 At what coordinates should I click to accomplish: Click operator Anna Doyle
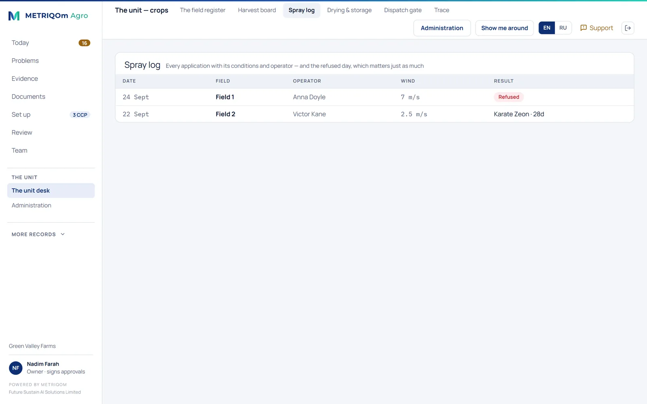pos(309,97)
